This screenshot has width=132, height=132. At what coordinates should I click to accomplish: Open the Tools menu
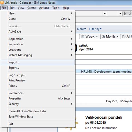pyautogui.click(x=56, y=8)
